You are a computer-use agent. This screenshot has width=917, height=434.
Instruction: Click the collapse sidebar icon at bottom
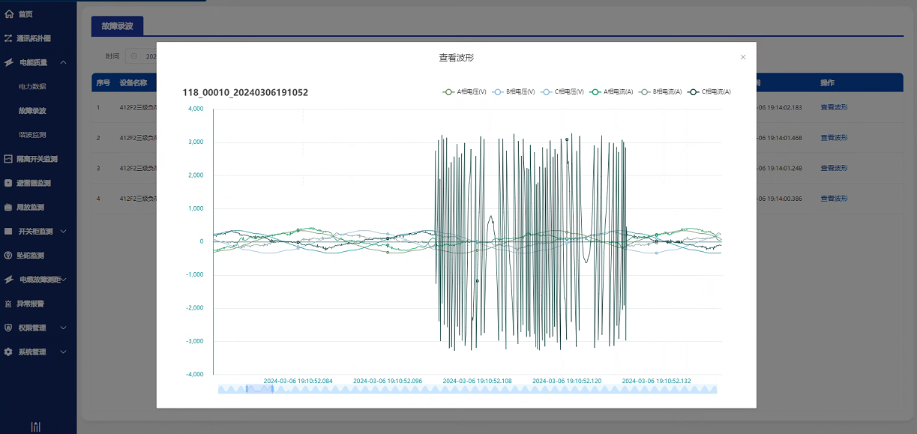(35, 426)
